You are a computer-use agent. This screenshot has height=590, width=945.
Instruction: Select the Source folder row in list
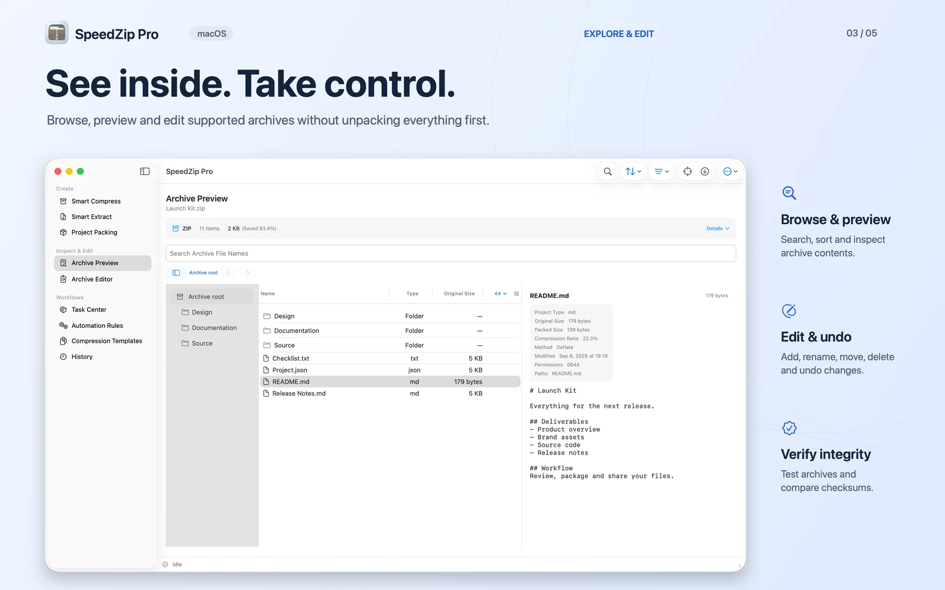pos(390,345)
